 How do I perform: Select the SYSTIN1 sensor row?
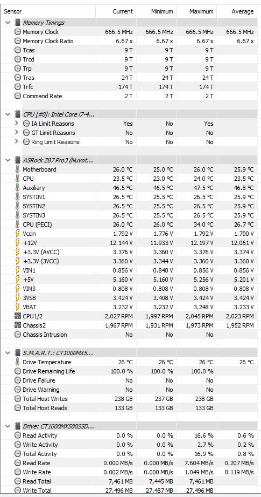130,197
